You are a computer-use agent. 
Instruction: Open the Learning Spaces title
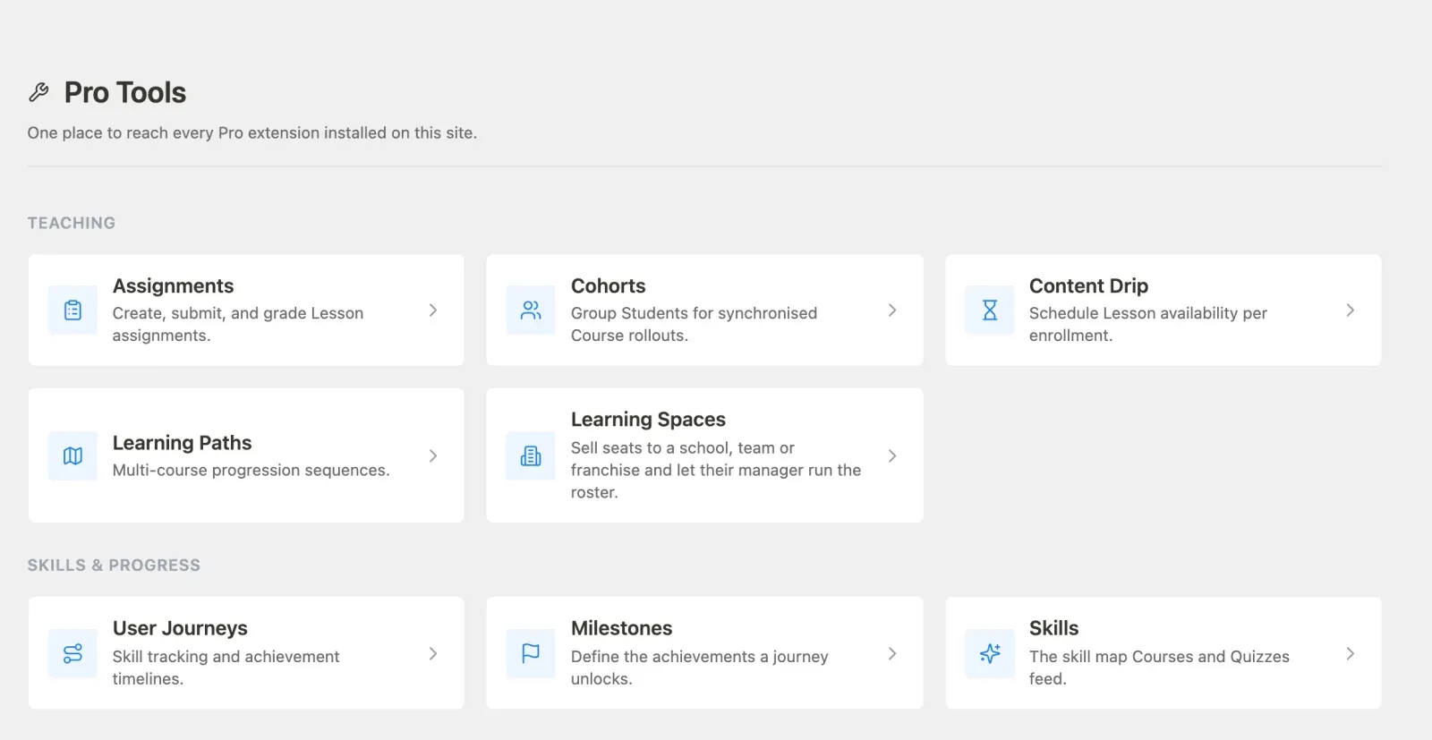(x=648, y=420)
